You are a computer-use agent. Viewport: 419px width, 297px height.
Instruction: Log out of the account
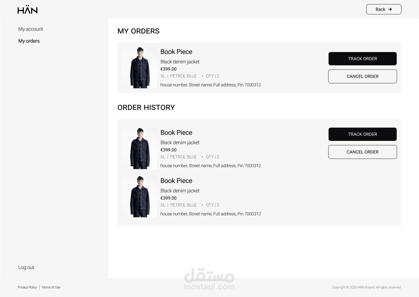pyautogui.click(x=26, y=267)
